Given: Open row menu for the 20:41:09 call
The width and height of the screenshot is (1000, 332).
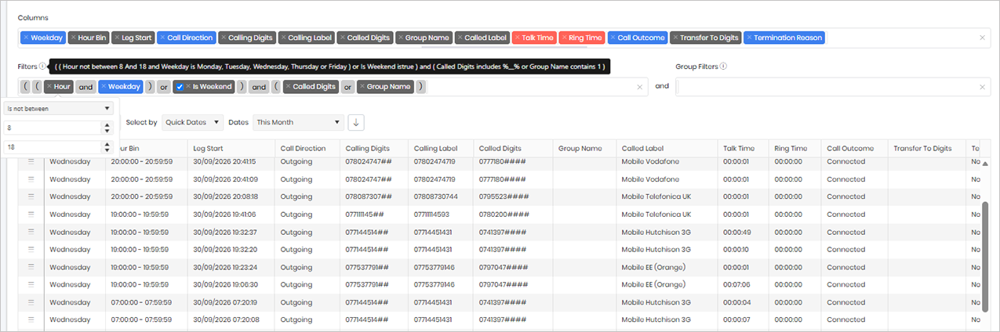Looking at the screenshot, I should 31,179.
